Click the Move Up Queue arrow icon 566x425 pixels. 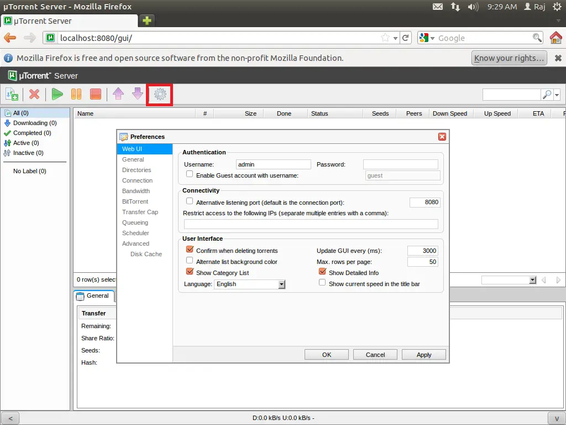point(118,94)
